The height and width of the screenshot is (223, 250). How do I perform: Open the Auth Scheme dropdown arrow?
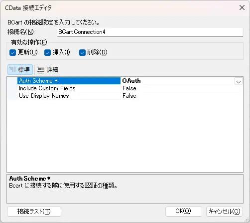(239, 81)
